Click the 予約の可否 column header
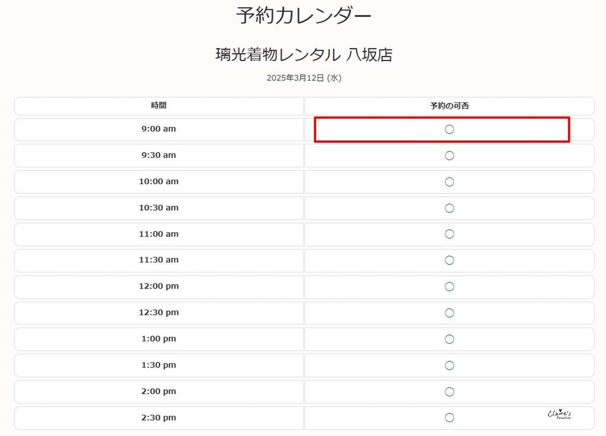 point(449,106)
